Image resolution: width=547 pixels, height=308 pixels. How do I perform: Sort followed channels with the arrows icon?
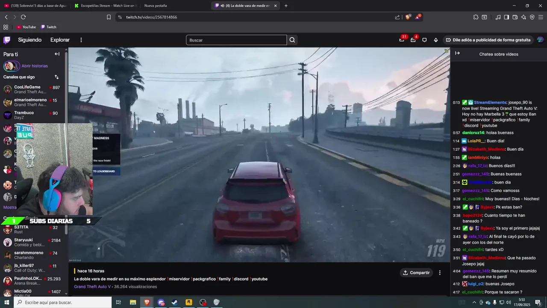[x=56, y=77]
